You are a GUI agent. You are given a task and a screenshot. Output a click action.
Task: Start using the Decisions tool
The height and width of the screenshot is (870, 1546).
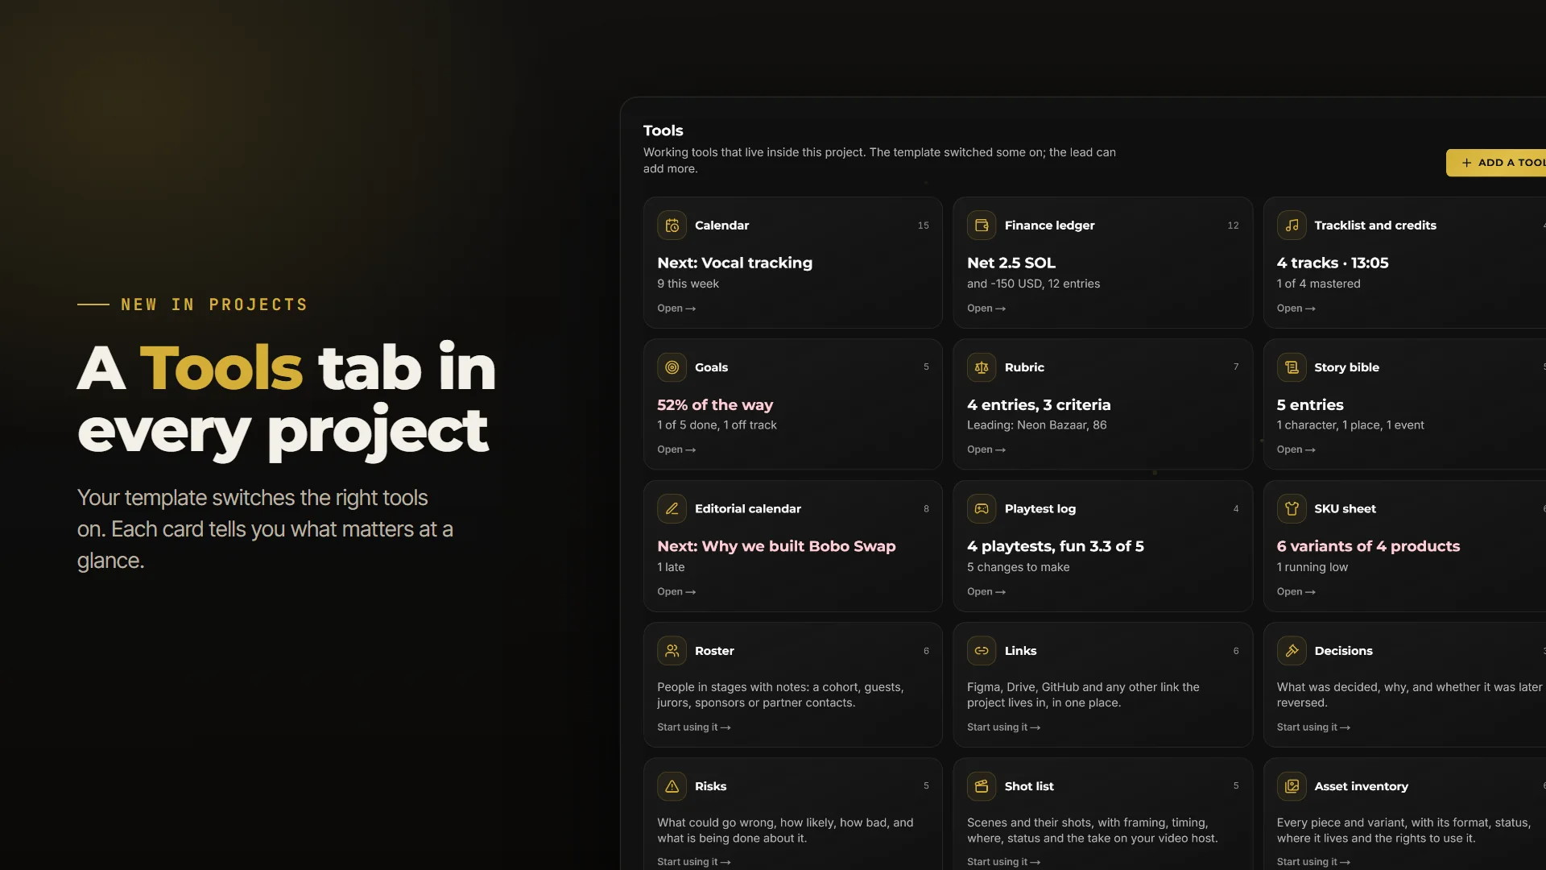tap(1314, 727)
